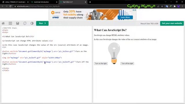Click the purple profile avatar icon
The height and width of the screenshot is (104, 185).
click(179, 6)
